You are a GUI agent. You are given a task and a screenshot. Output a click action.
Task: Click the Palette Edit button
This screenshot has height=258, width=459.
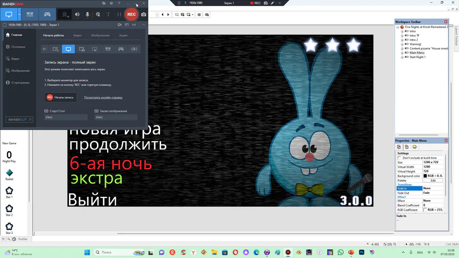433,180
